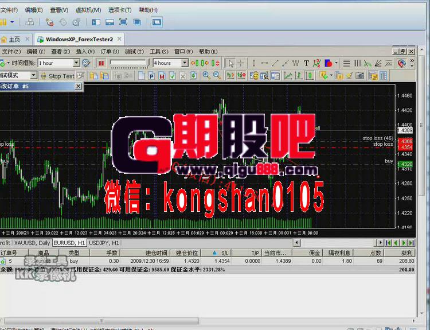Toggle chart auto scroll button

point(241,76)
